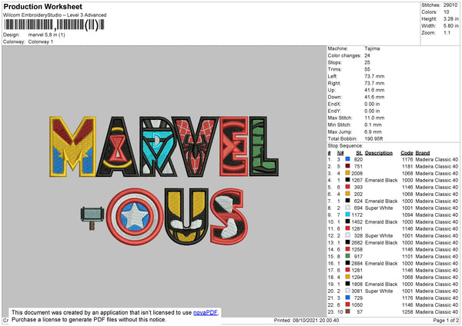462x326 pixels.
Task: Click the cyan swatch in stop row 9
Action: 348,215
